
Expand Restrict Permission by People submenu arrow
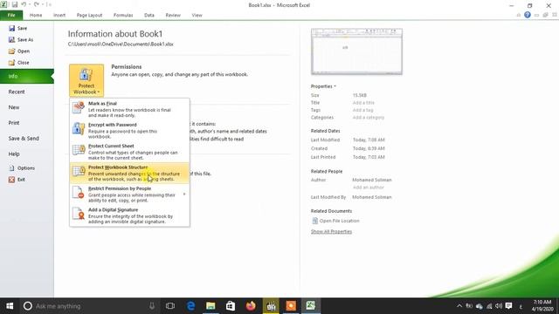coord(184,195)
